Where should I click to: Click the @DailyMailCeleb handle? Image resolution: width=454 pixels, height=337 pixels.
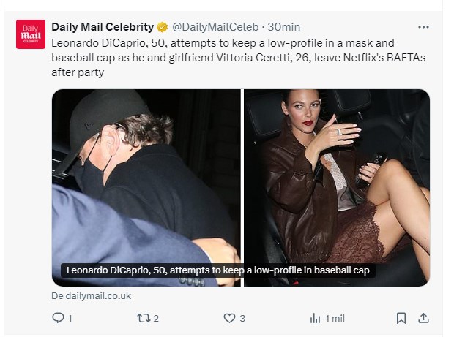(x=215, y=27)
